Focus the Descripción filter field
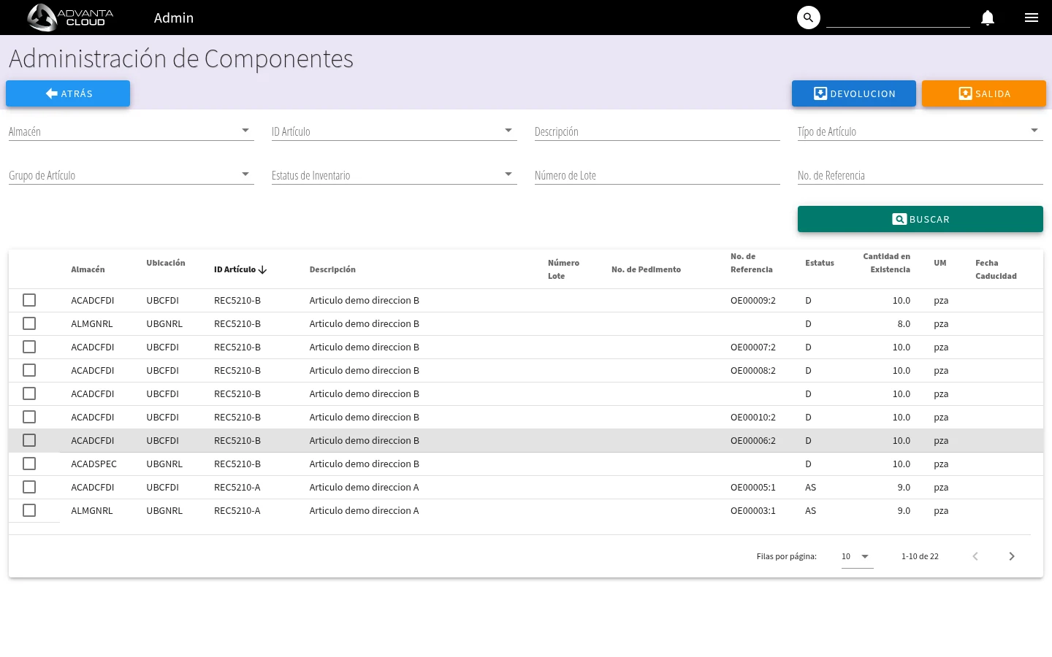The image size is (1052, 657). coord(657,131)
